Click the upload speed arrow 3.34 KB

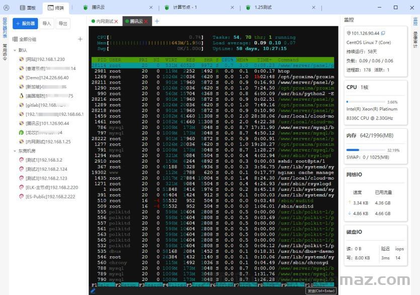click(349, 202)
